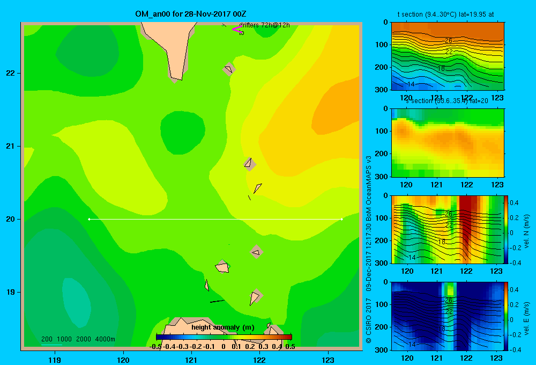Click the teal low anomaly patch near 119E 19N

(77, 303)
